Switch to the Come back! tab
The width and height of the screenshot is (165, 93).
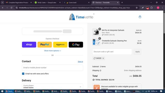coord(76,3)
